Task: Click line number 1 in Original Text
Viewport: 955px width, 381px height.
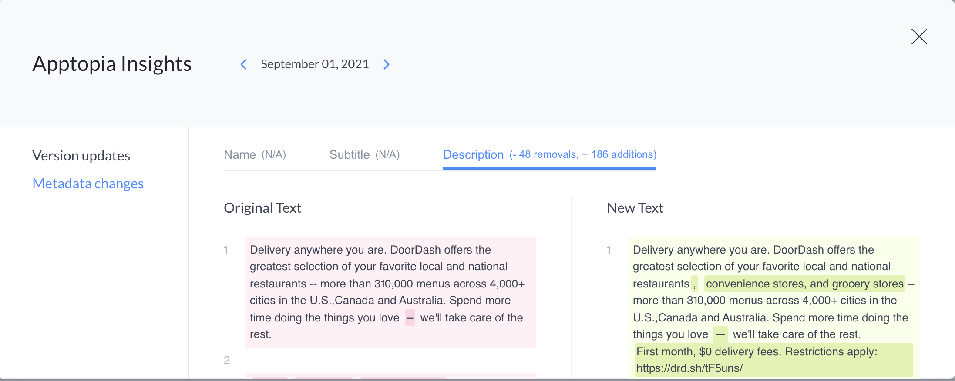Action: (x=226, y=250)
